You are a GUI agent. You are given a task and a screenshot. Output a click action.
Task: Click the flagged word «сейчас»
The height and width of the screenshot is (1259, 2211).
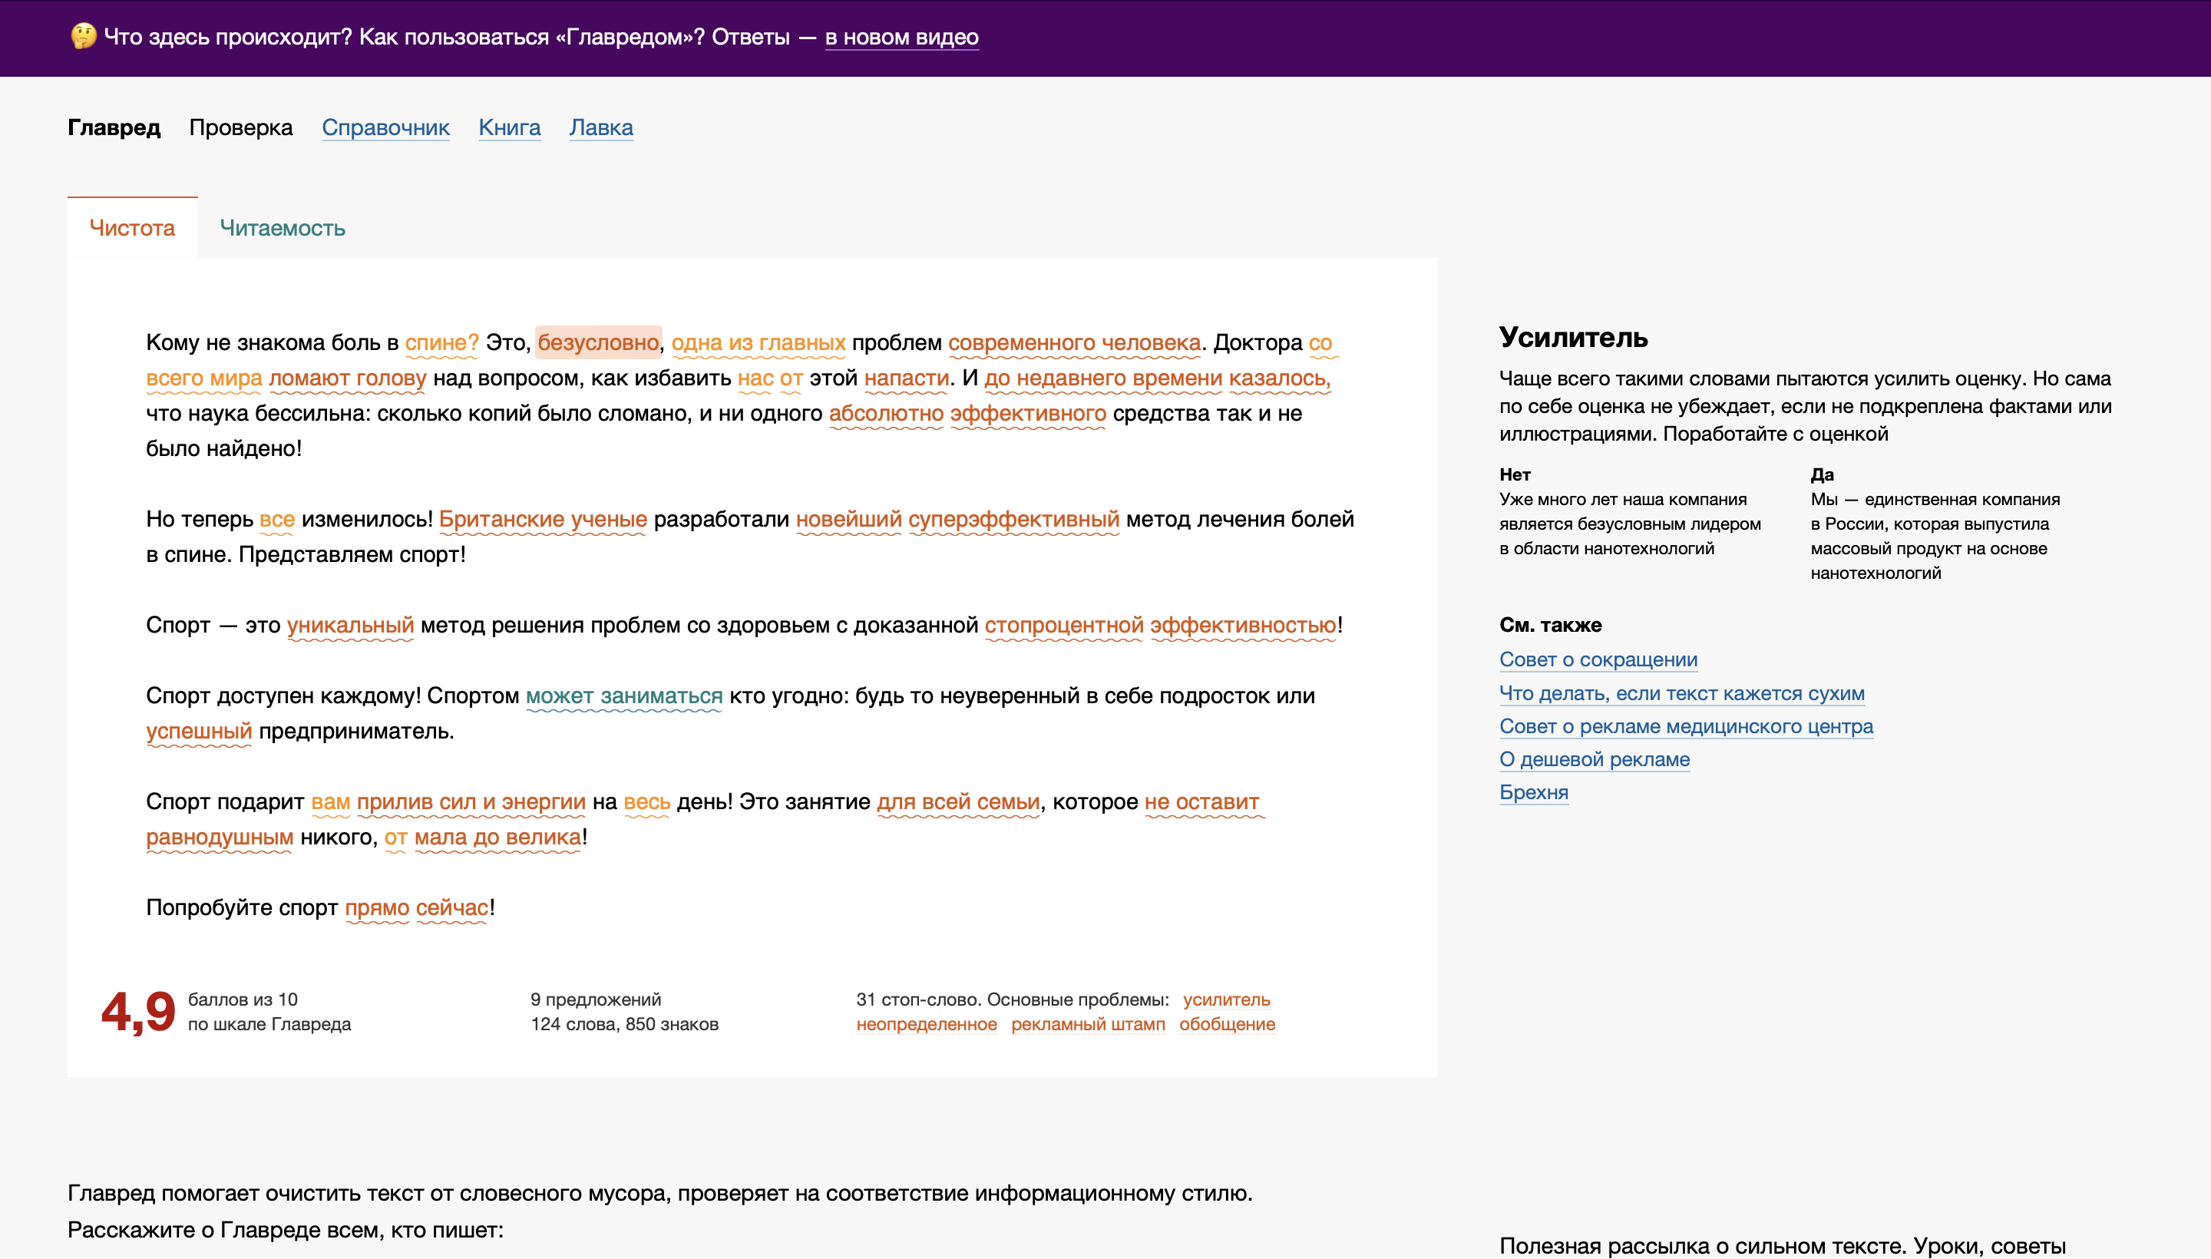coord(452,908)
